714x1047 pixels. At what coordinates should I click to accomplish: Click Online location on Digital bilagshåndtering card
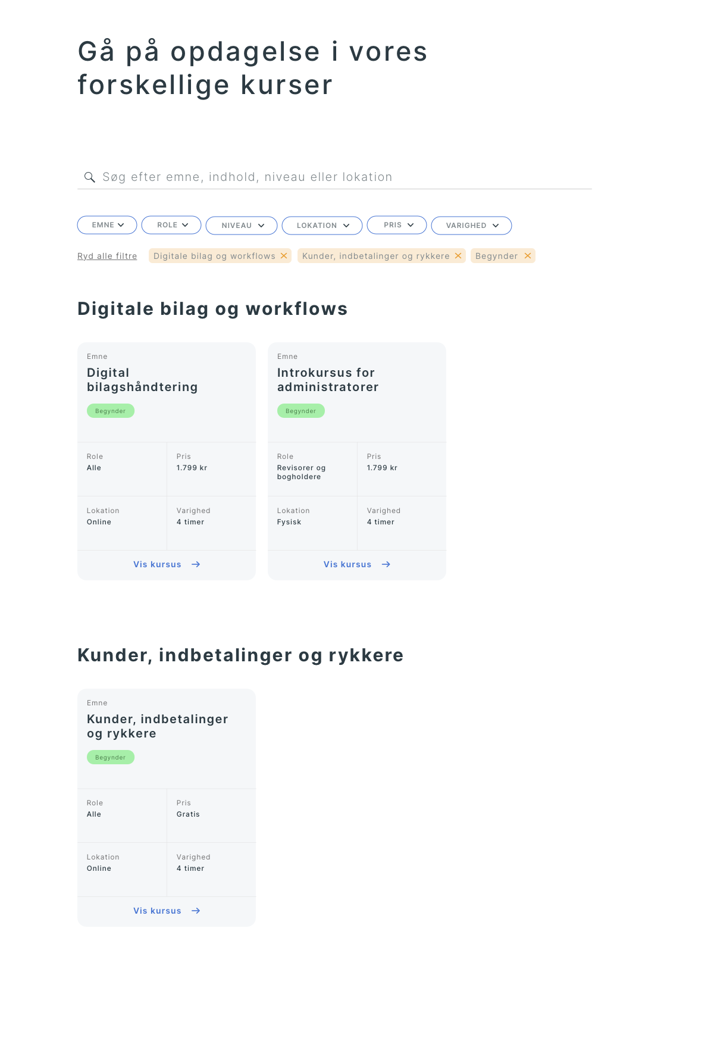(x=99, y=522)
